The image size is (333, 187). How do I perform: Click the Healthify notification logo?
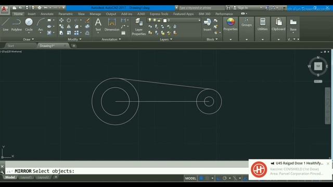pos(259,169)
